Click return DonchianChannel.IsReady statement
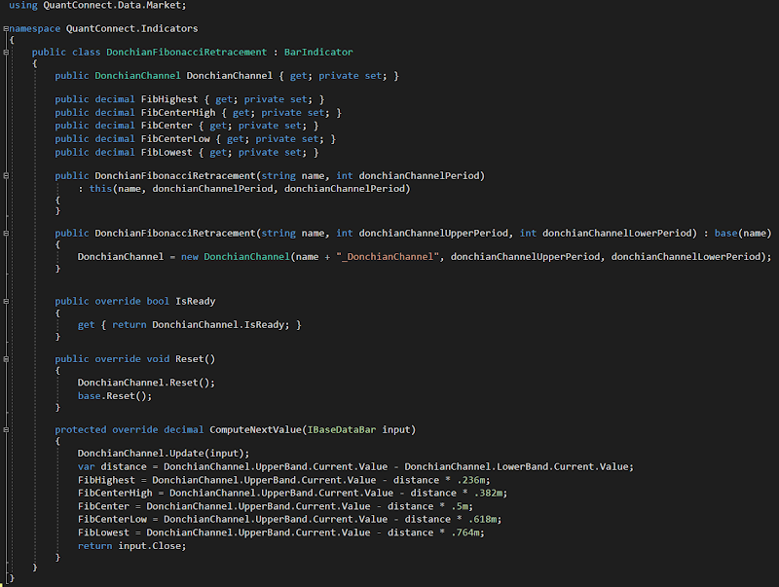Image resolution: width=779 pixels, height=587 pixels. click(x=201, y=325)
